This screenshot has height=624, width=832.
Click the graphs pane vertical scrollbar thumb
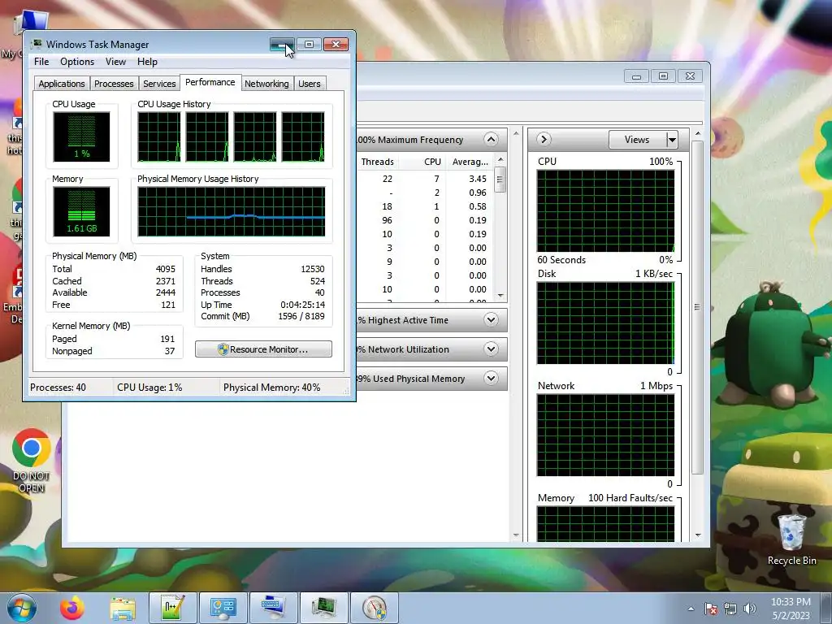point(697,307)
